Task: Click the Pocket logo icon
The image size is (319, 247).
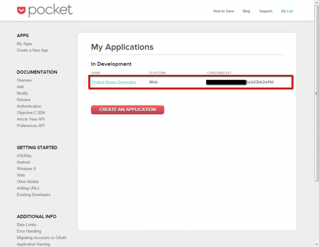Action: (x=21, y=11)
